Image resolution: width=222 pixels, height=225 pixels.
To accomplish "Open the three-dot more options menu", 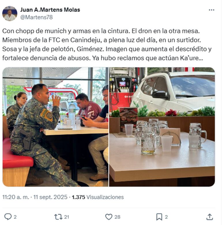I will (211, 10).
